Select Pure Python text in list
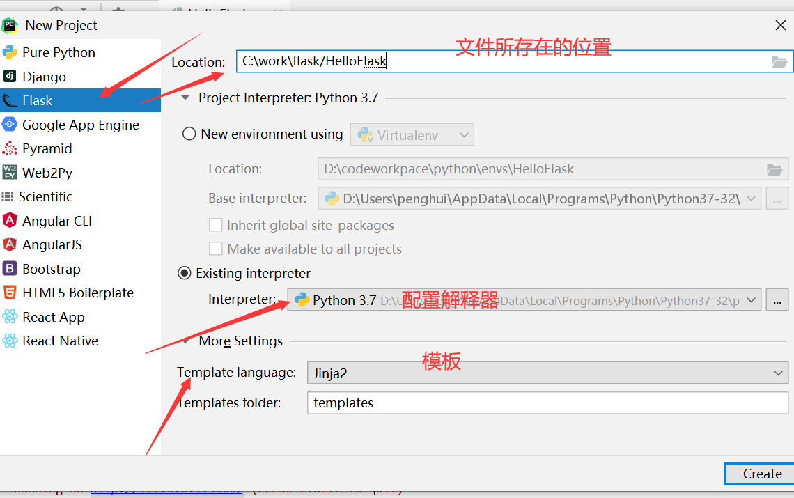 (59, 52)
